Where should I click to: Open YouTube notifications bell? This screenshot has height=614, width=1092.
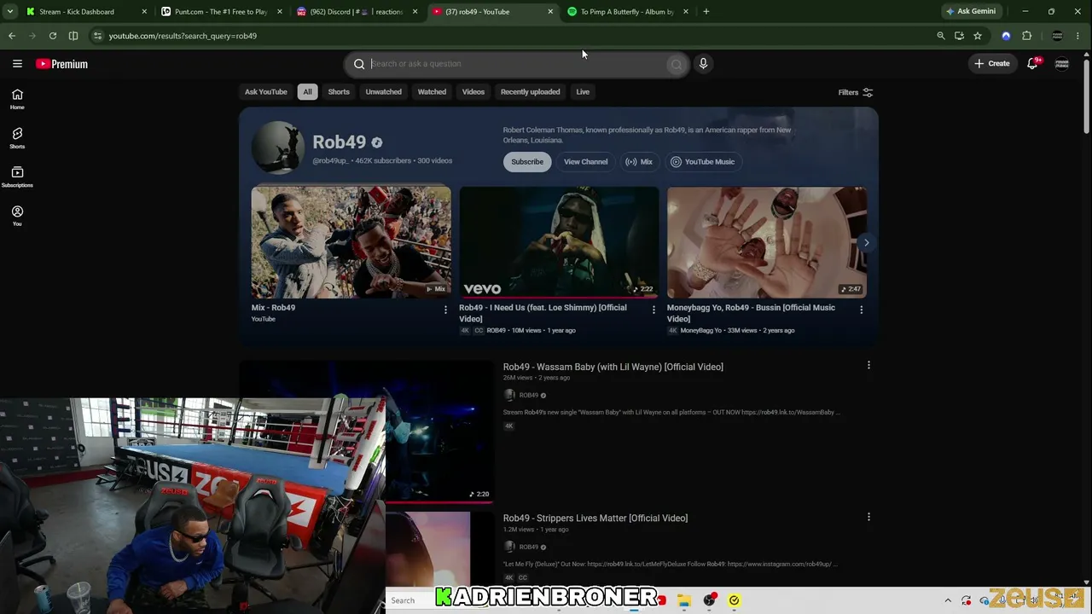click(1032, 64)
